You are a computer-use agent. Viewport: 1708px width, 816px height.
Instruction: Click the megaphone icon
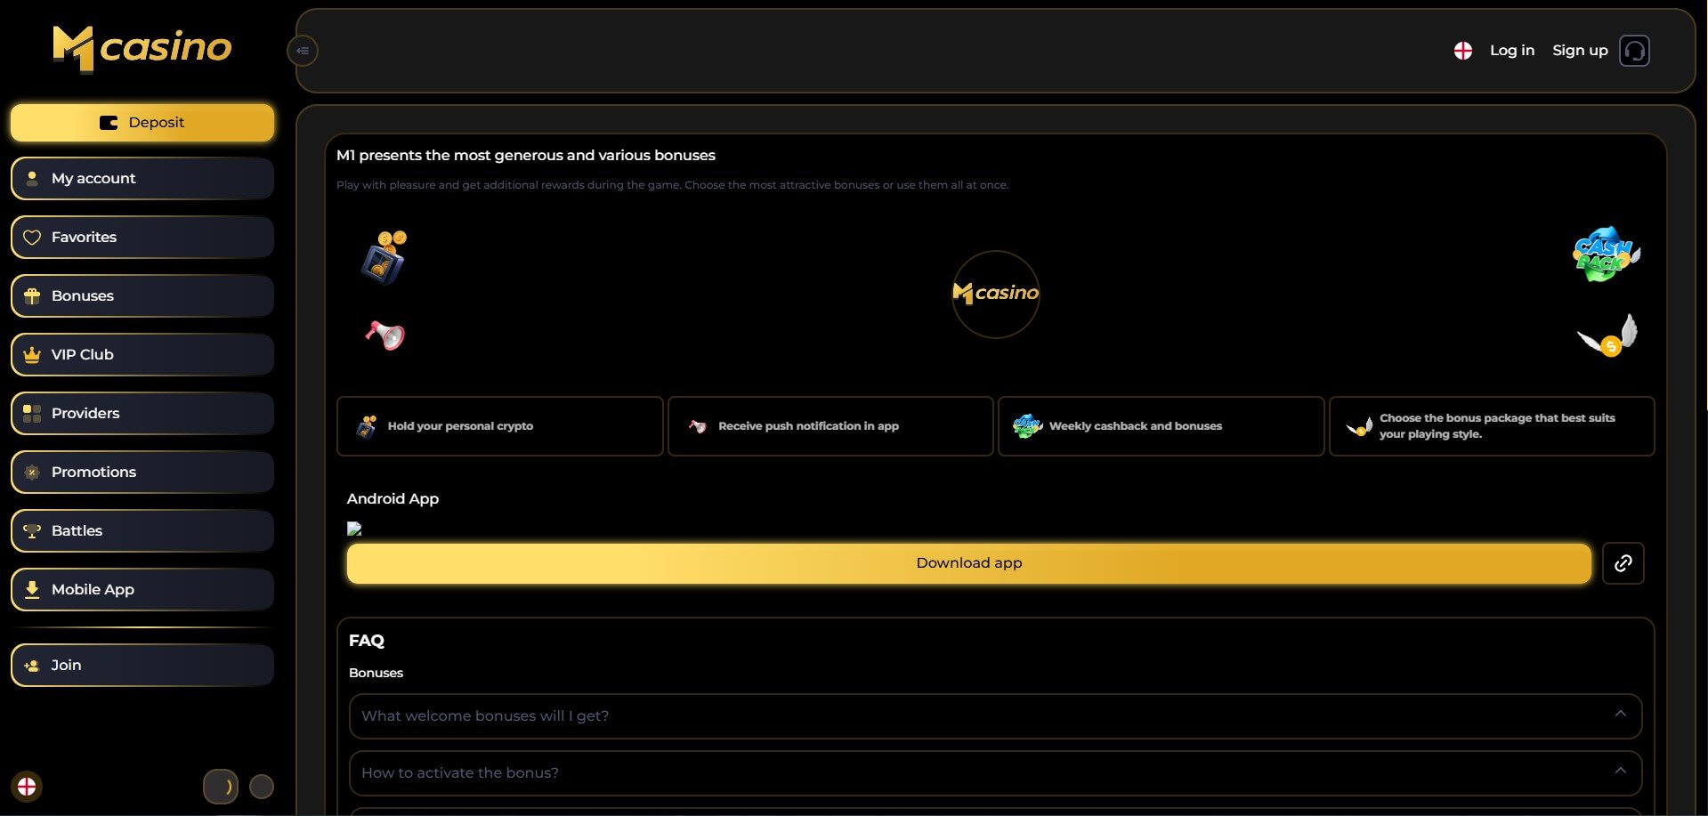pyautogui.click(x=385, y=335)
